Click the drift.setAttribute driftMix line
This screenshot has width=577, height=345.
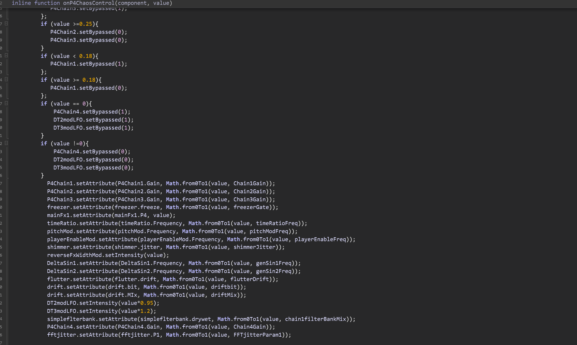[147, 295]
